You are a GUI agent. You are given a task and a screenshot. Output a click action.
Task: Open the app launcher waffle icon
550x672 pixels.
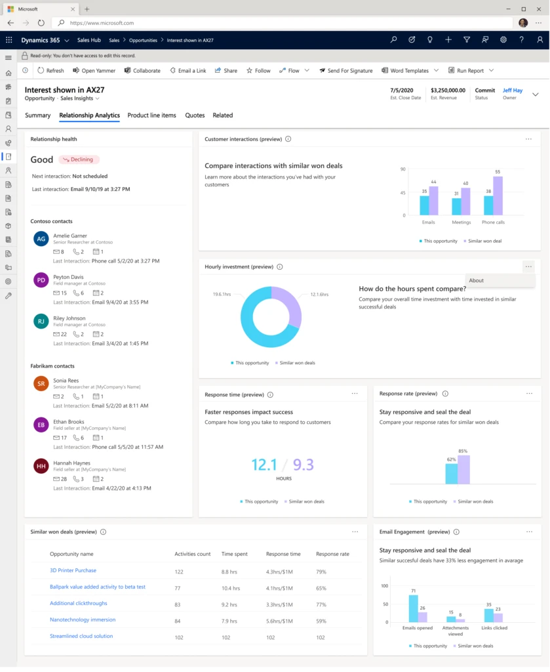[x=9, y=40]
